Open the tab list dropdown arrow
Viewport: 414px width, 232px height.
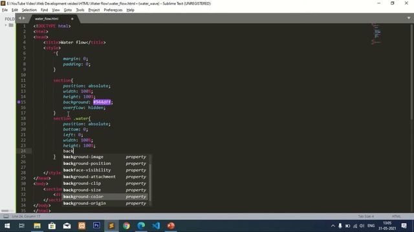409,18
